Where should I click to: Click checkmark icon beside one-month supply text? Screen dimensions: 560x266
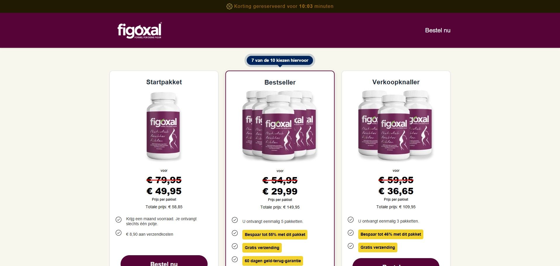[x=119, y=220]
